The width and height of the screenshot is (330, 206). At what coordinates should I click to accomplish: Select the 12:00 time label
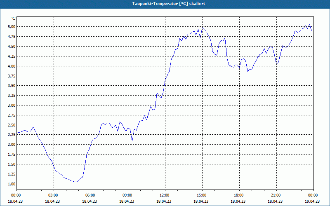[x=165, y=195]
